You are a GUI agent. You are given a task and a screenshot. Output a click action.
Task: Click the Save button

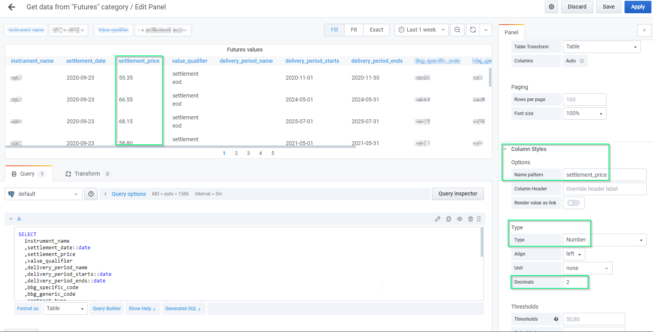coord(608,7)
